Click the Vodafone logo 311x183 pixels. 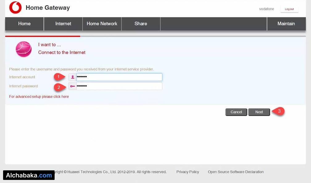[15, 8]
